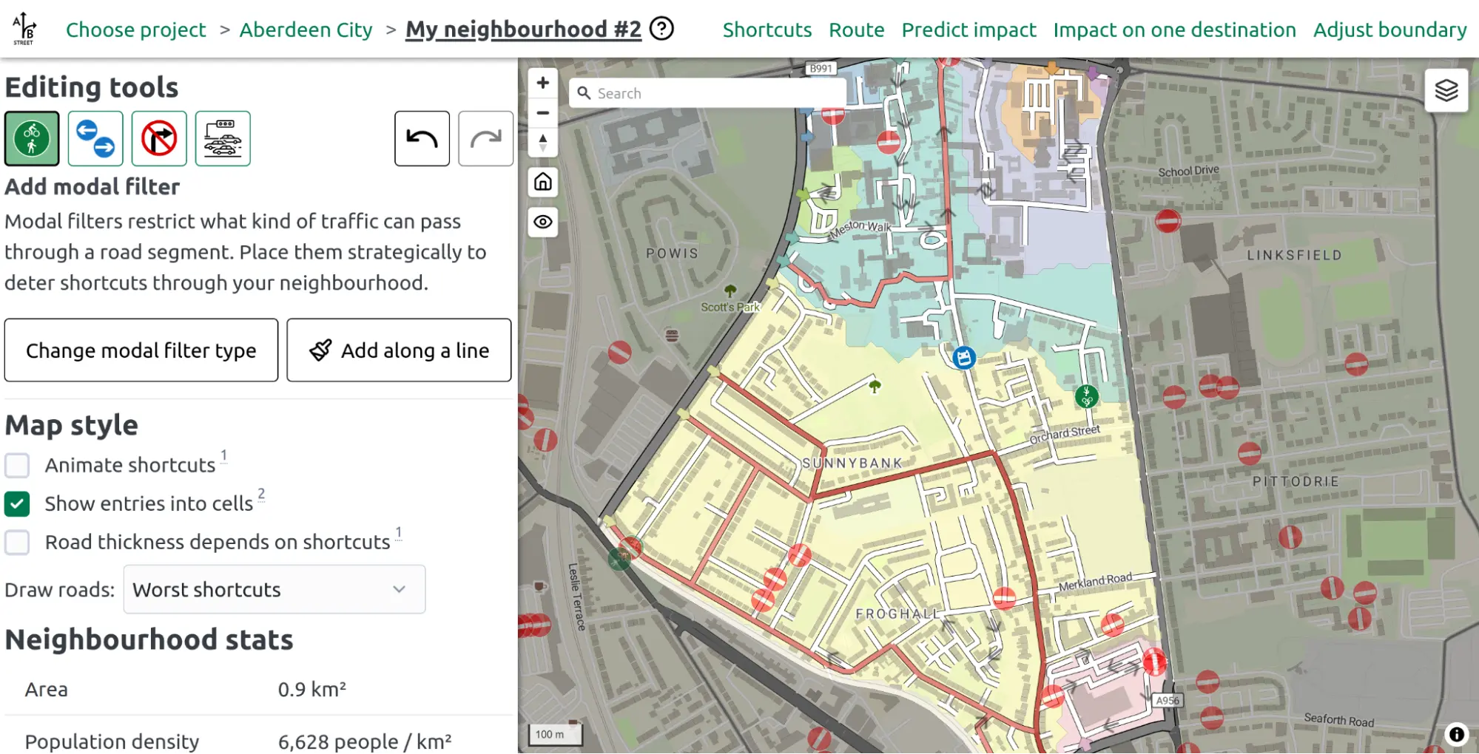
Task: Open the Predict impact menu item
Action: coord(968,30)
